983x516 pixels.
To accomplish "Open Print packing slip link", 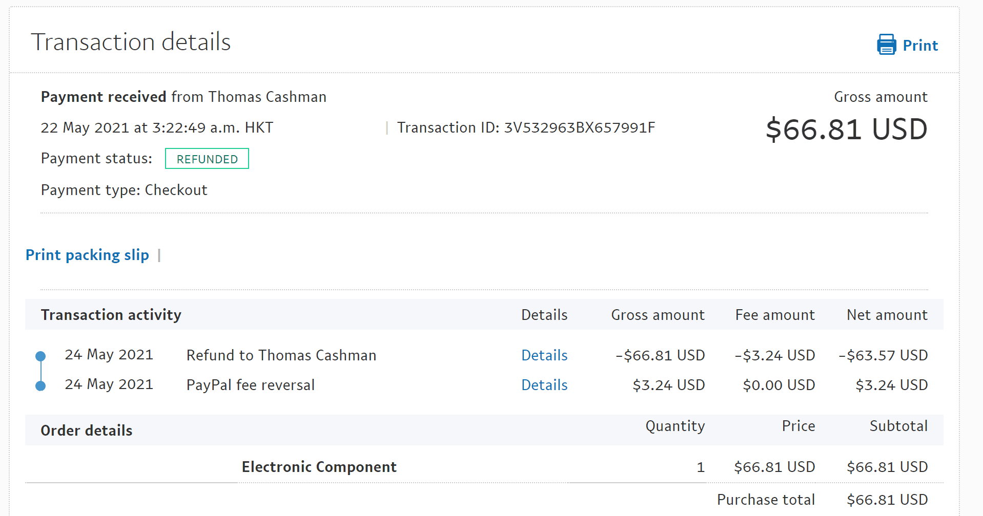I will [x=87, y=255].
